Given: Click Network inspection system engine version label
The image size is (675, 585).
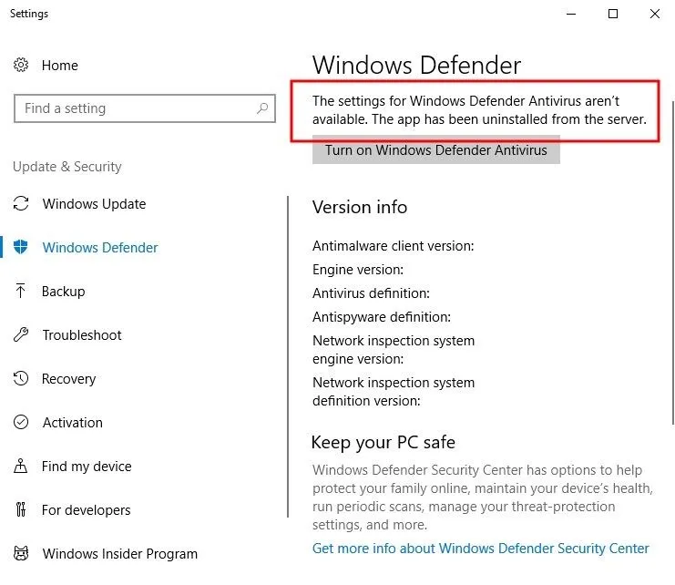Looking at the screenshot, I should click(394, 350).
